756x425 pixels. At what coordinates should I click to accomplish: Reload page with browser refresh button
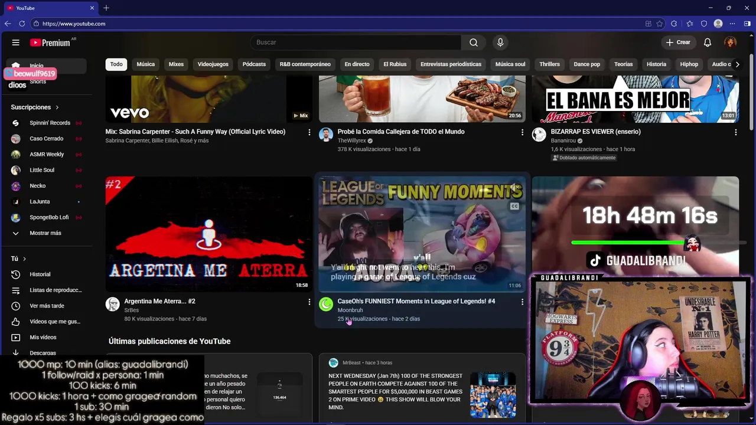pos(22,24)
